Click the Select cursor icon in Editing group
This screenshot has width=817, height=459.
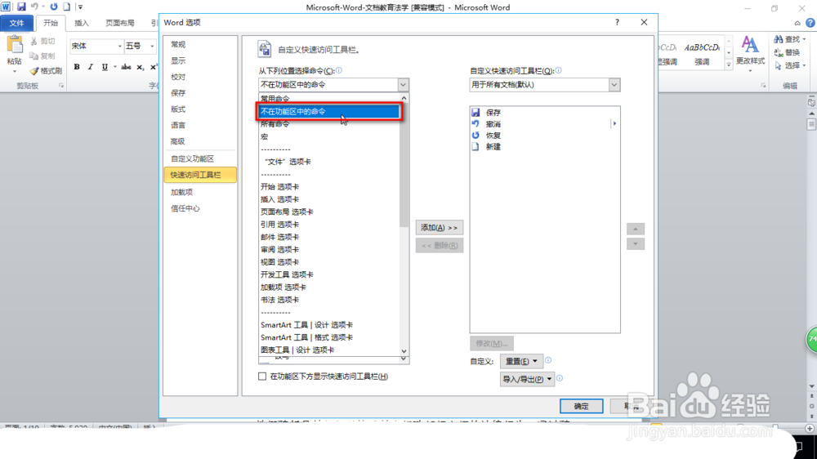tap(779, 65)
